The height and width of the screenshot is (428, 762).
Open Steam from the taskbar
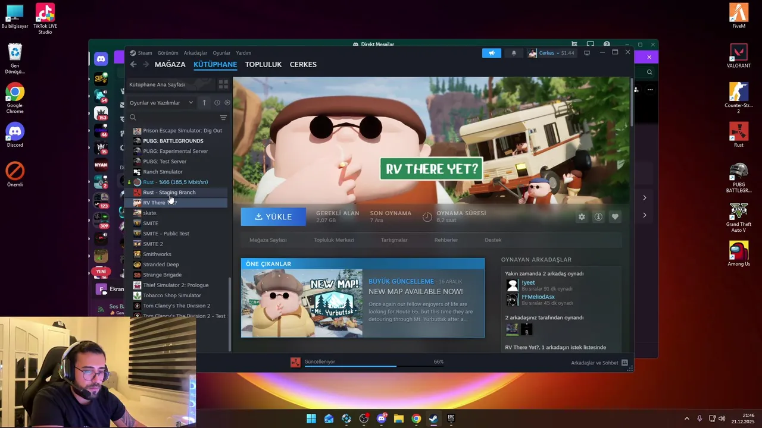(433, 418)
